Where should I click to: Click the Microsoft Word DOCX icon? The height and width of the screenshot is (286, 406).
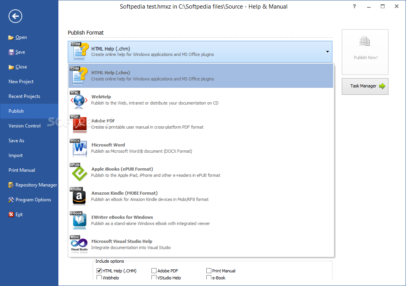pos(79,148)
